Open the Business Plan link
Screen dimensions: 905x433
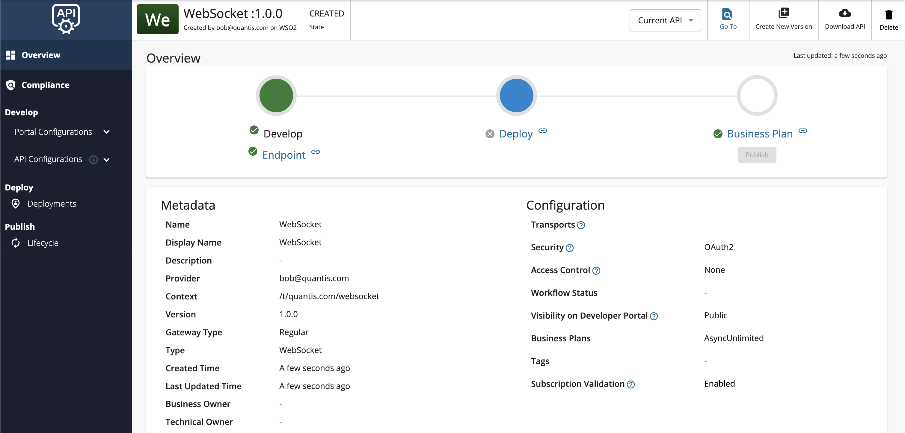click(x=760, y=134)
